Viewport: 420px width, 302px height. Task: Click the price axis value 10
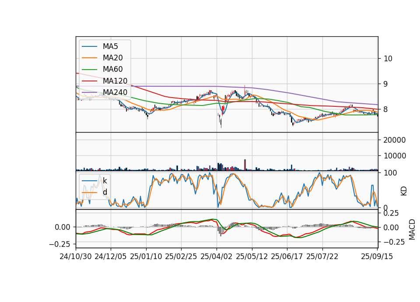click(388, 59)
